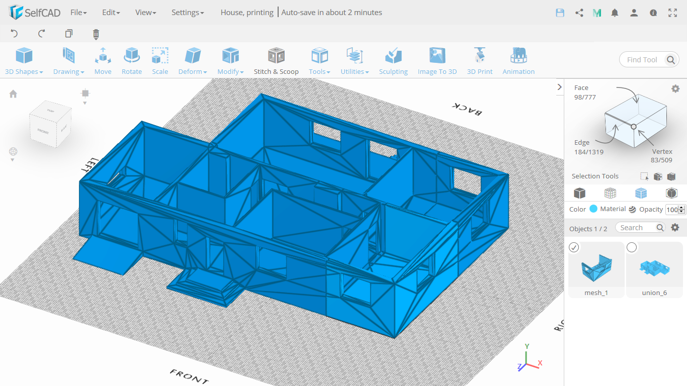The width and height of the screenshot is (687, 386).
Task: Enable Edge selection mode
Action: (582, 143)
